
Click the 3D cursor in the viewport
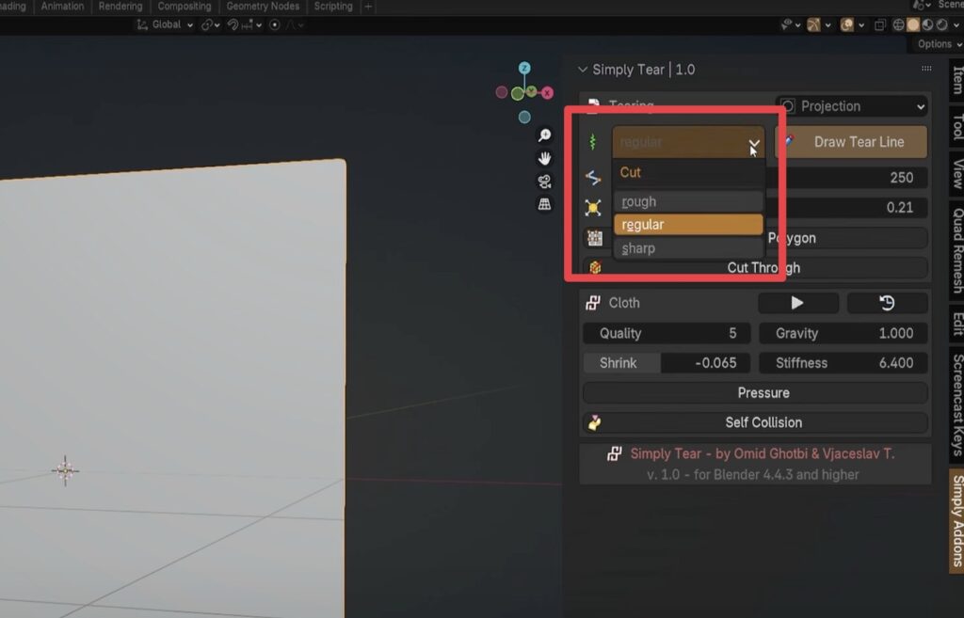coord(65,471)
